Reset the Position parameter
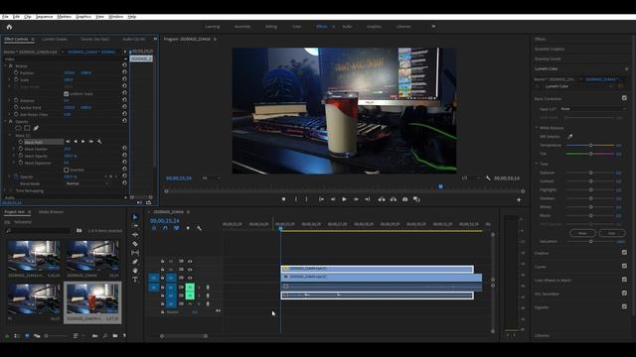The image size is (636, 357). 124,72
